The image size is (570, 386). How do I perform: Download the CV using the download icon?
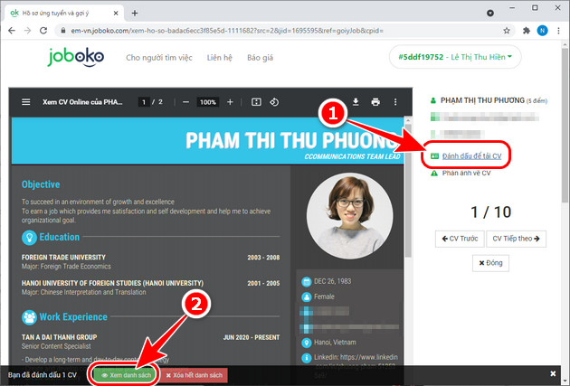click(x=356, y=102)
